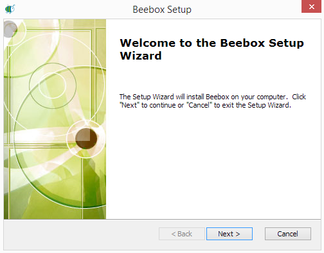
Task: Continue with the Next > button
Action: (x=230, y=234)
